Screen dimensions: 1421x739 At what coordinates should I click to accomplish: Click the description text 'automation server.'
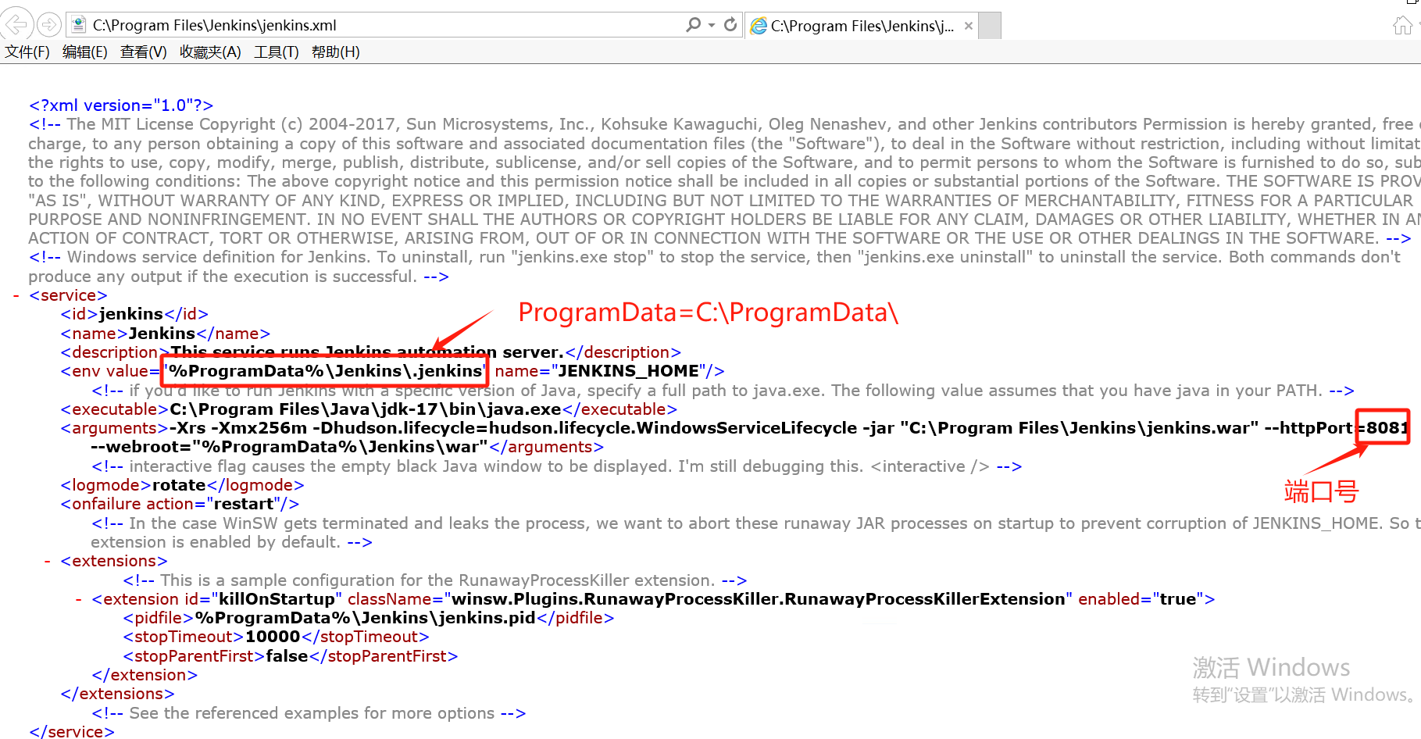(x=480, y=352)
